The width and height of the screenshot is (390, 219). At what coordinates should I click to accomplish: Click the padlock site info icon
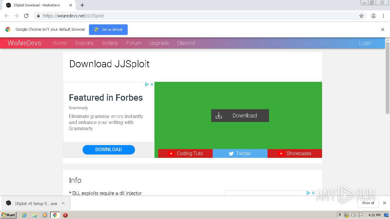(38, 16)
